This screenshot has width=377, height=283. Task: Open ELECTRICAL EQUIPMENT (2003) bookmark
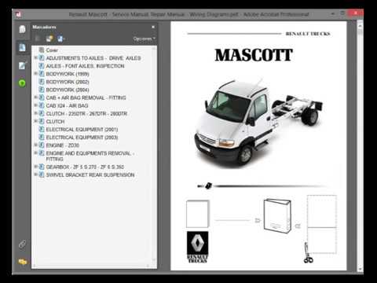click(82, 138)
